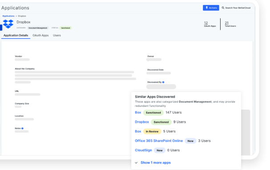Click the In Review status badge
The image size is (270, 170).
coord(152,131)
